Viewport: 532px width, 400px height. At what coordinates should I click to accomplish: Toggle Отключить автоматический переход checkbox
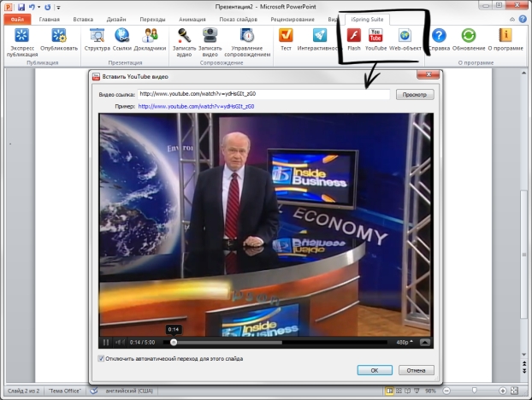click(x=101, y=358)
